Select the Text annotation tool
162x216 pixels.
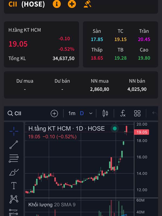(x=14, y=185)
